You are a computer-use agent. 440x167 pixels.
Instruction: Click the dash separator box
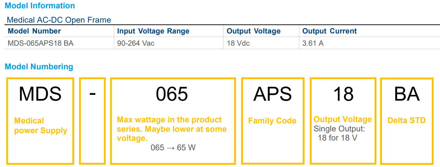93,121
